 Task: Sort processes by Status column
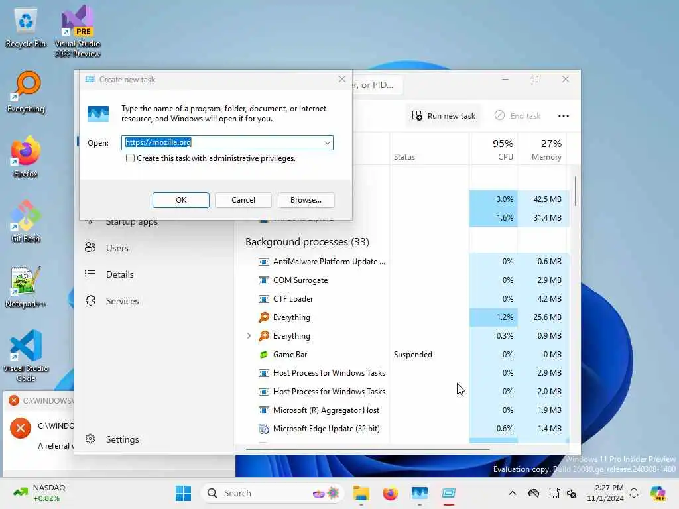tap(429, 149)
